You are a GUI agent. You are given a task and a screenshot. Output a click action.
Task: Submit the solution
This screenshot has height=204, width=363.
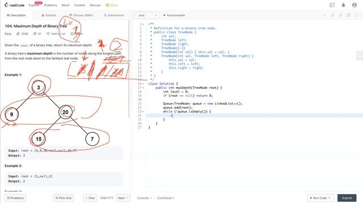tap(347, 198)
